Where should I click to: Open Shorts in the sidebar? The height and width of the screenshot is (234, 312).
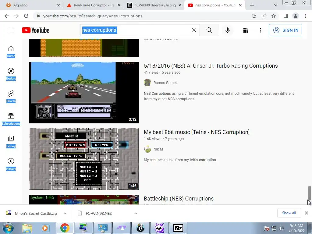click(x=11, y=97)
